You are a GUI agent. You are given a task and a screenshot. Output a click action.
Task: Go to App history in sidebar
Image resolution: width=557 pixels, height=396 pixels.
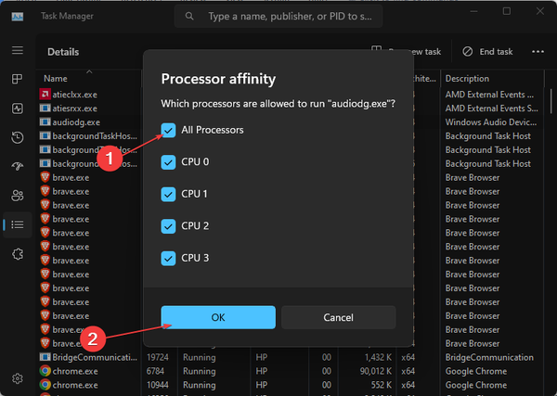18,138
